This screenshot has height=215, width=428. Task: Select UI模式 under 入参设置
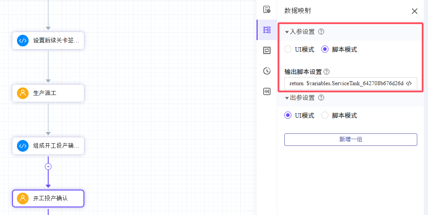[x=288, y=50]
